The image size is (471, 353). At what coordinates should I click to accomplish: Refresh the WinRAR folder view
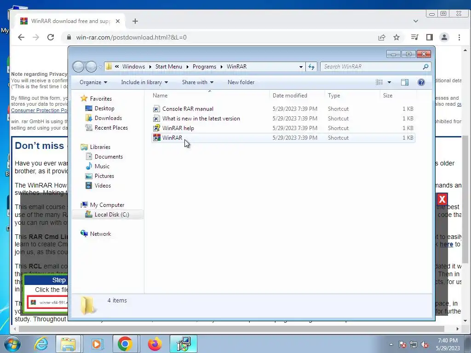(311, 67)
